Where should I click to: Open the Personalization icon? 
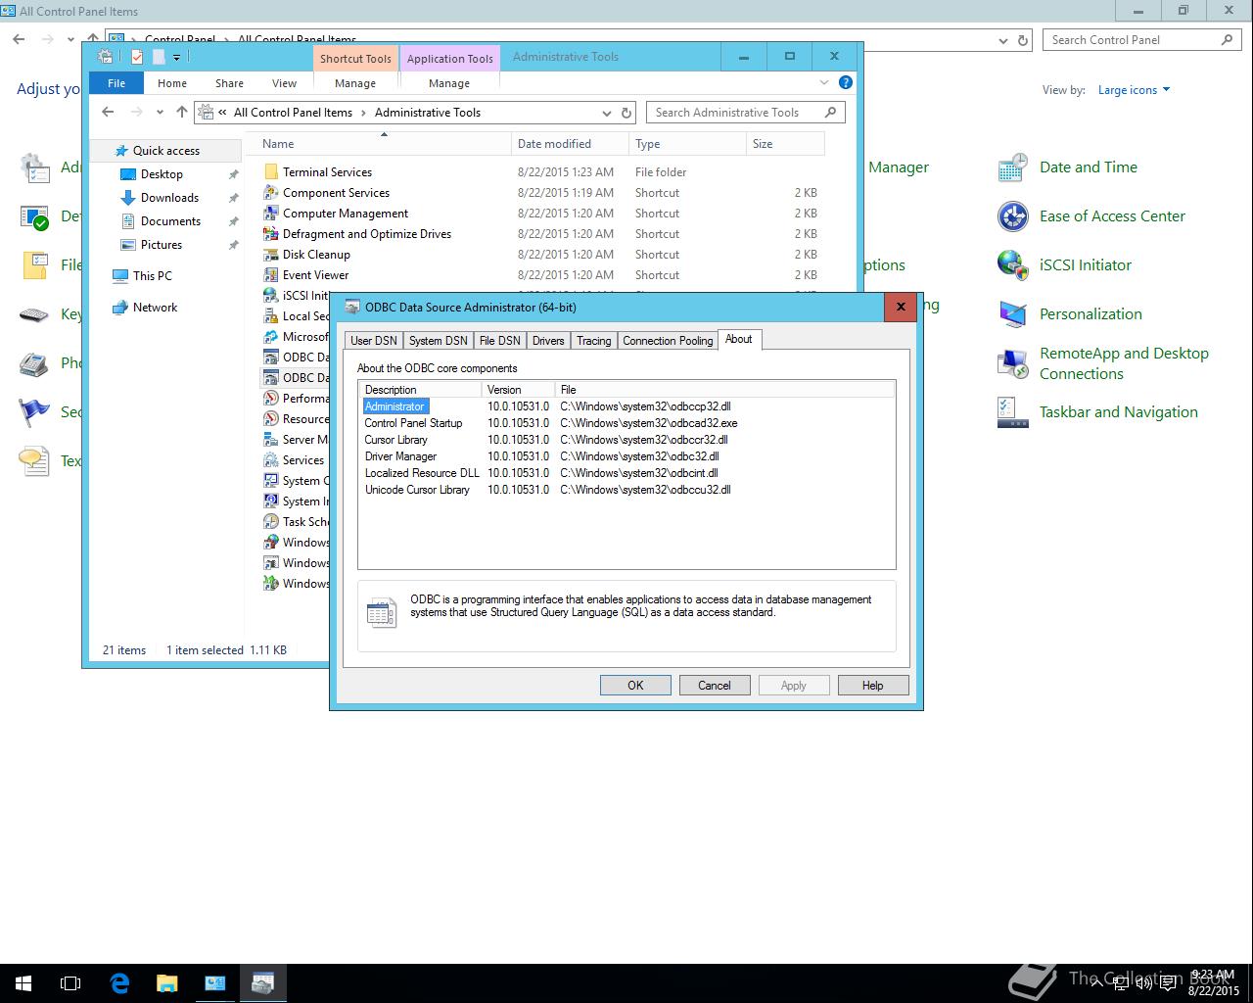[1012, 314]
